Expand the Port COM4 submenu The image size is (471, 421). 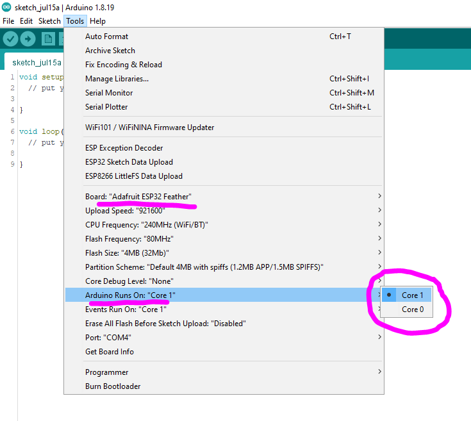[224, 338]
